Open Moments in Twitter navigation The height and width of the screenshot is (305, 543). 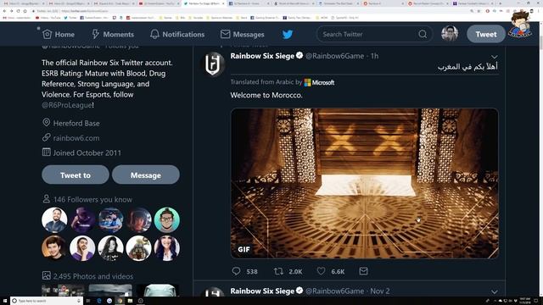(x=113, y=34)
